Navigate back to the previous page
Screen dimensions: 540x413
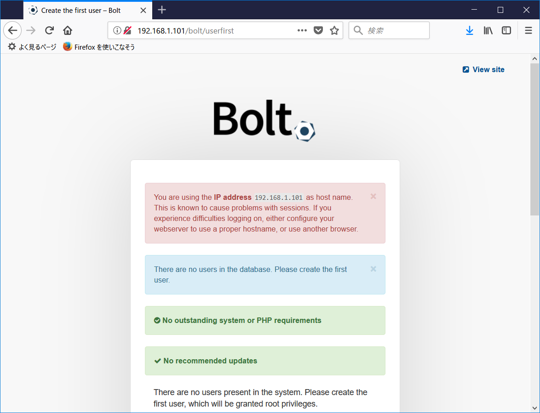tap(12, 30)
